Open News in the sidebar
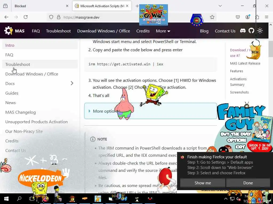The width and height of the screenshot is (273, 204). coord(40,103)
